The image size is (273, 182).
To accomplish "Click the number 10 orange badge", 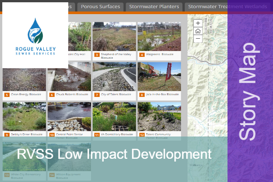I will [x=52, y=135].
